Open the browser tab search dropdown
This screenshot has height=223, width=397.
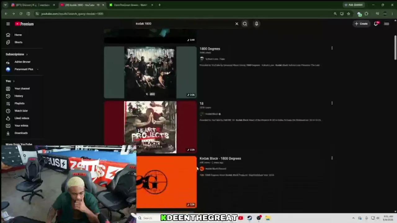click(6, 5)
